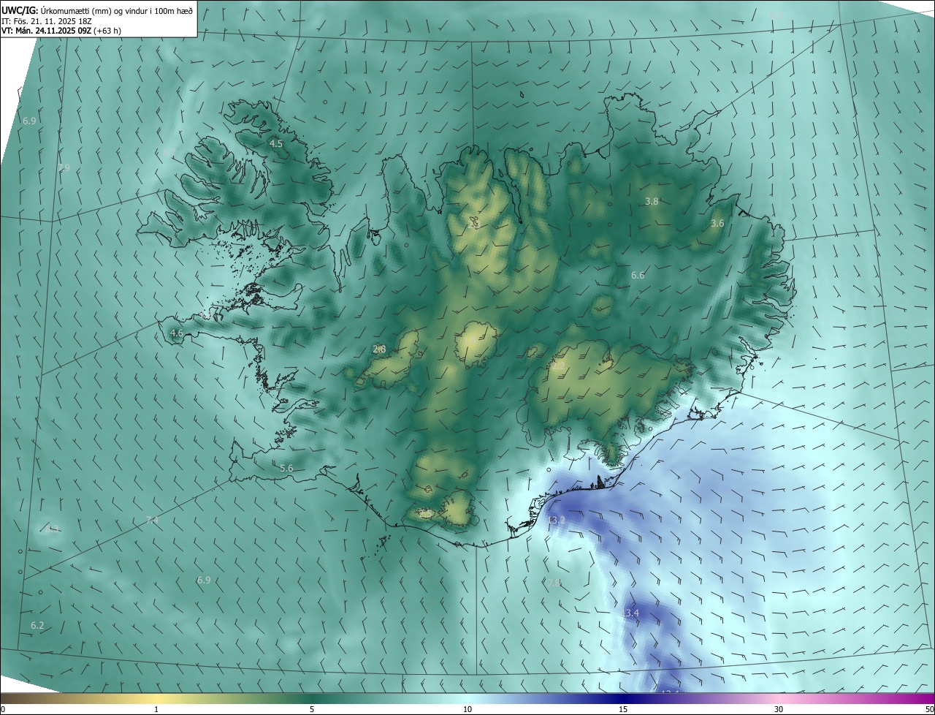This screenshot has width=935, height=715.
Task: Click the '3.6' value on the map
Action: (x=717, y=224)
